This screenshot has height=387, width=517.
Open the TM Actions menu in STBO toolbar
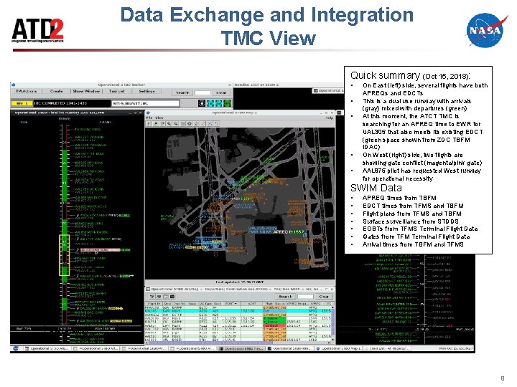coord(27,91)
